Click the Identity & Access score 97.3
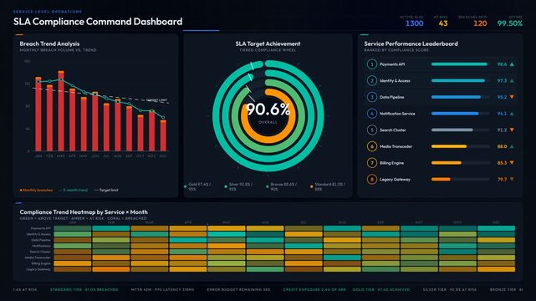This screenshot has height=301, width=536. pos(502,80)
